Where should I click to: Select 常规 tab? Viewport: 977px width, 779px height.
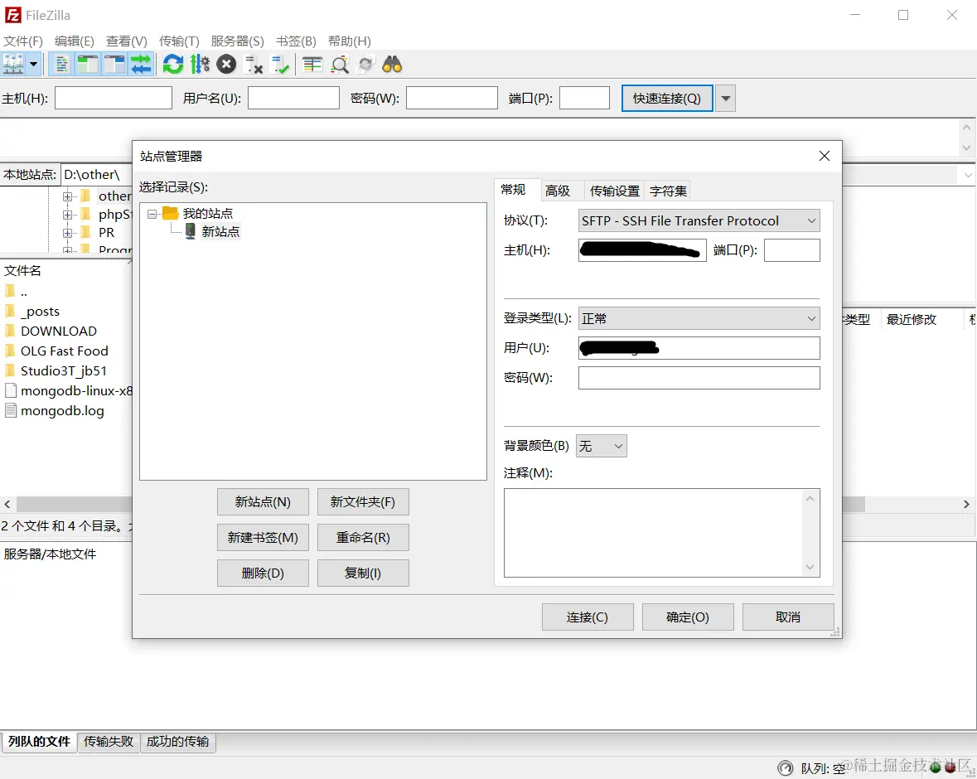point(513,190)
